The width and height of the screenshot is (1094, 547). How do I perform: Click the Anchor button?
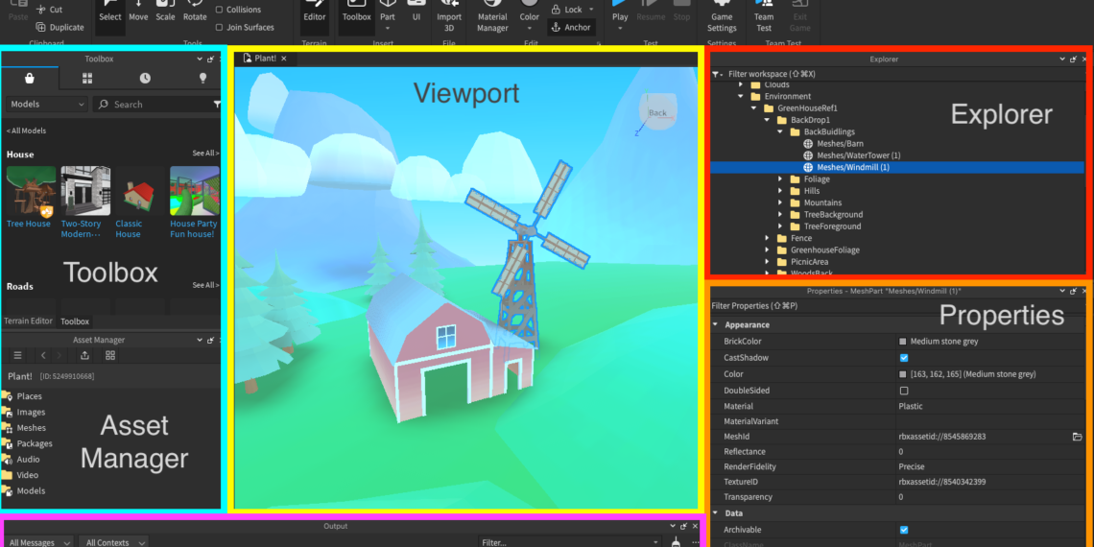pyautogui.click(x=571, y=27)
